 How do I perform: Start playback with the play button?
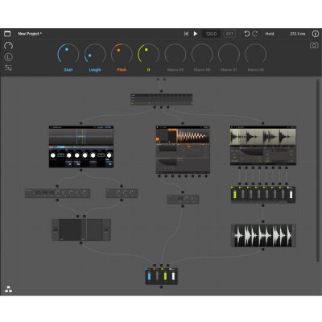tap(196, 34)
